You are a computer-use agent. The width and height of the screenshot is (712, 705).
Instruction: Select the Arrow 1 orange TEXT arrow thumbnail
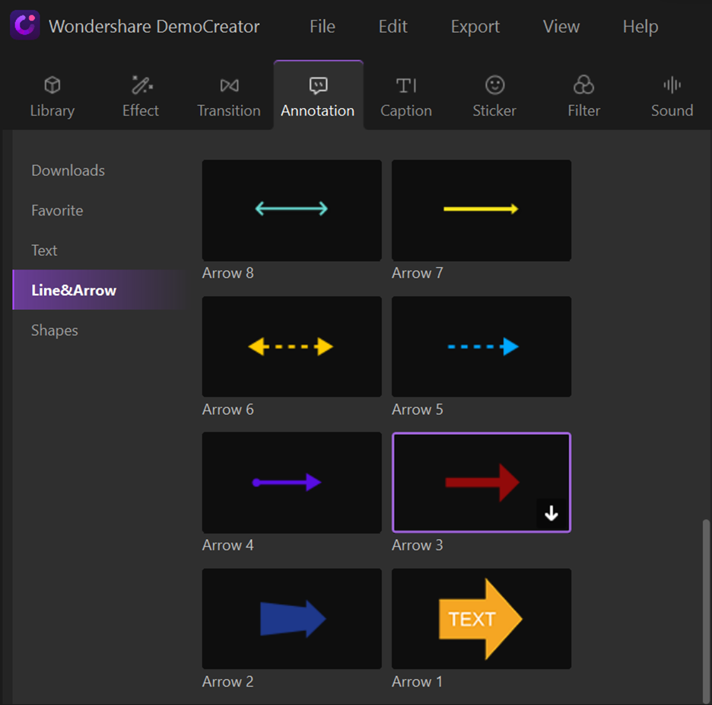[x=482, y=619]
